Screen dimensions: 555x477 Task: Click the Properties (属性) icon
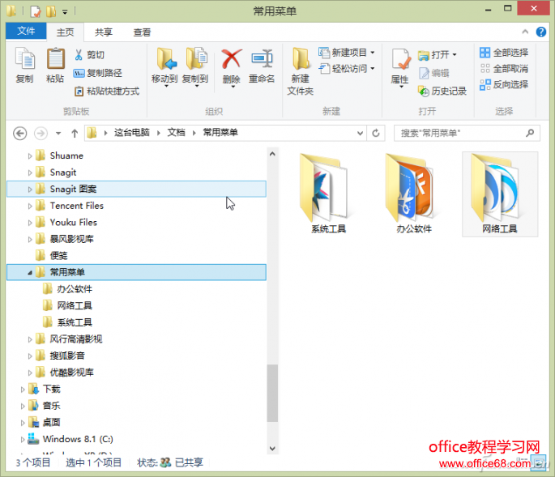[401, 59]
